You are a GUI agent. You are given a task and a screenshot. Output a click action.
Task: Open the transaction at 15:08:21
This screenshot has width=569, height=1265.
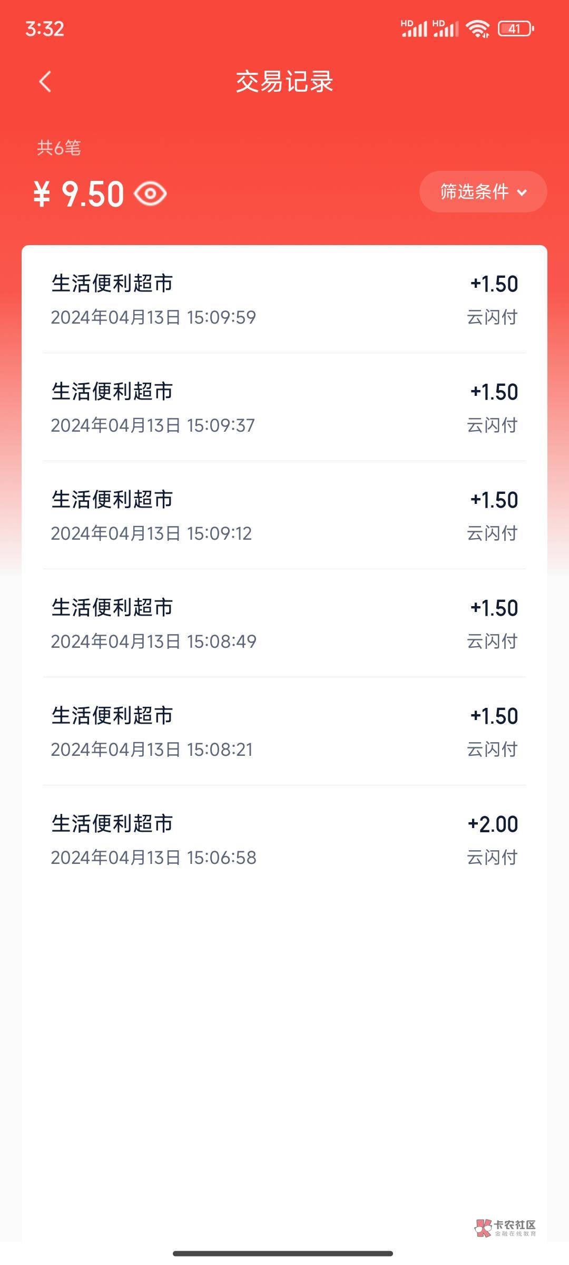pyautogui.click(x=284, y=732)
